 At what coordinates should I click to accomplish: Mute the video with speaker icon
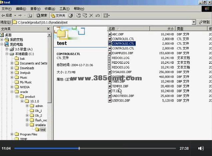pyautogui.click(x=201, y=148)
